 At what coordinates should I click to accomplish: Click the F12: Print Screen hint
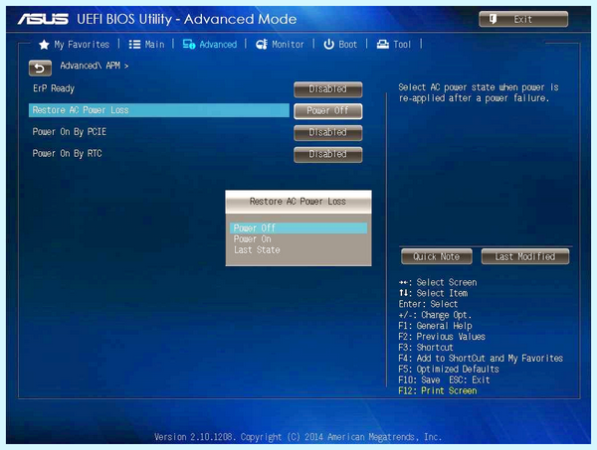pyautogui.click(x=438, y=390)
